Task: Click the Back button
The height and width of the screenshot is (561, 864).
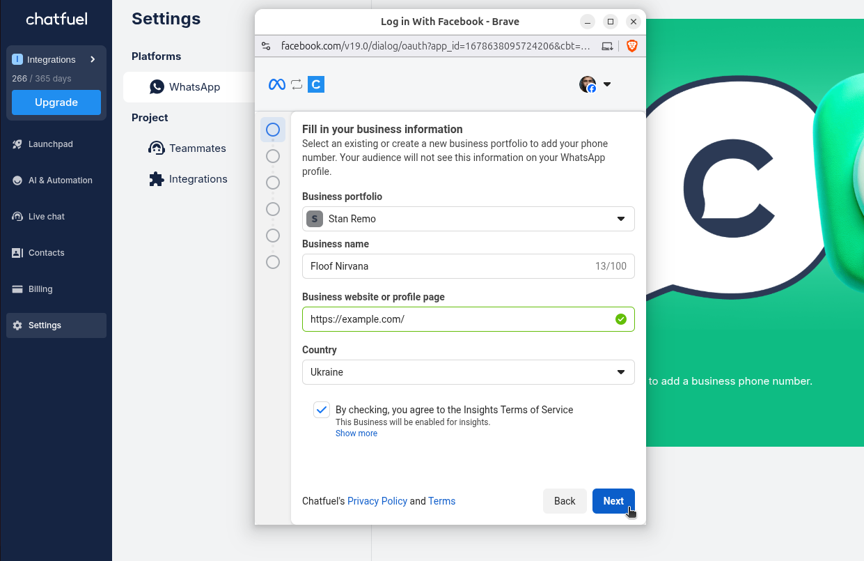Action: coord(565,501)
